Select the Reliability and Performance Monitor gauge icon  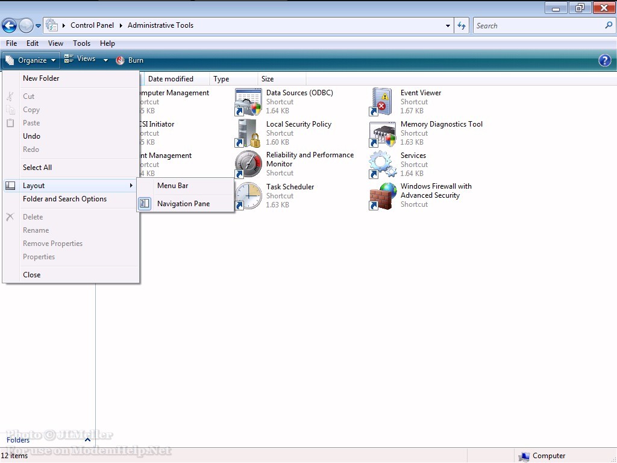point(248,164)
